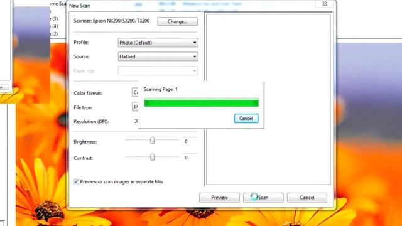Adjust the Brightness slider handle
Image resolution: width=402 pixels, height=226 pixels.
tap(152, 140)
